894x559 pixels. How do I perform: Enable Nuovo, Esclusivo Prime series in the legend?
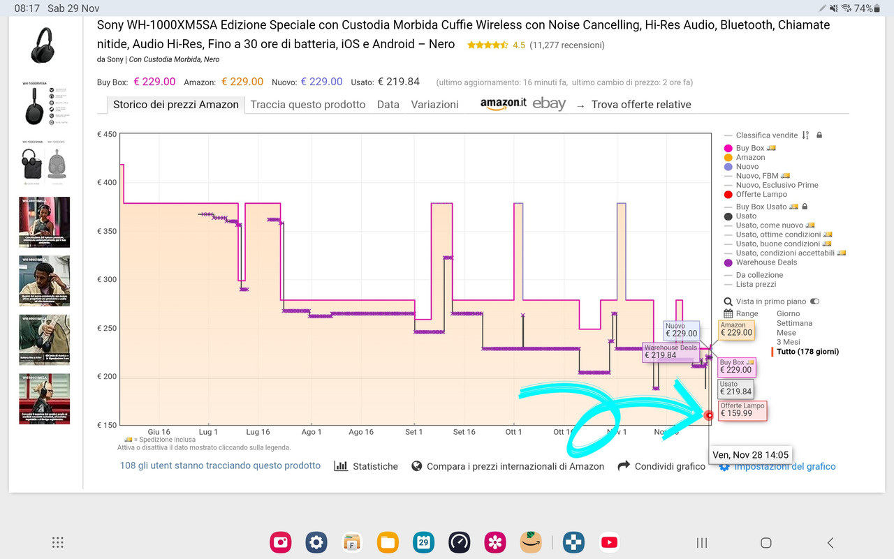click(771, 185)
